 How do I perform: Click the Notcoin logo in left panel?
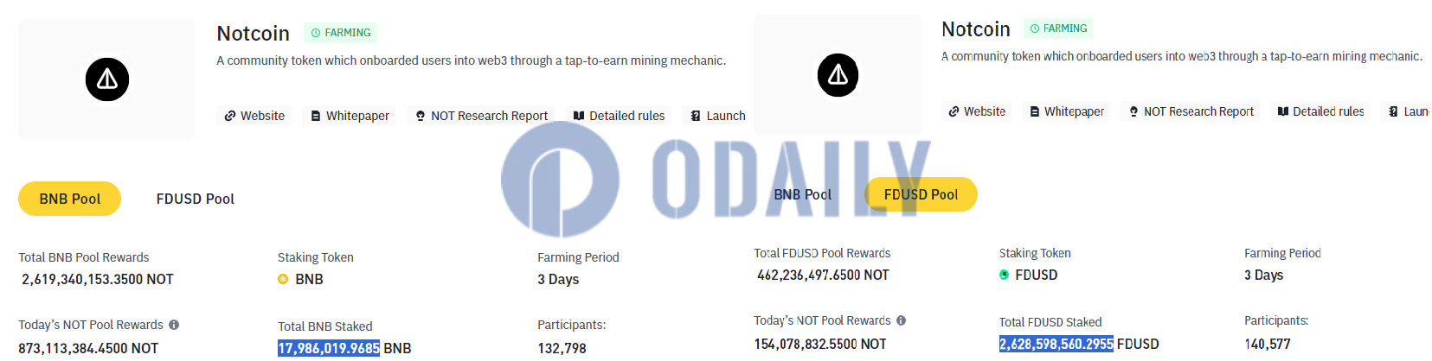point(107,79)
